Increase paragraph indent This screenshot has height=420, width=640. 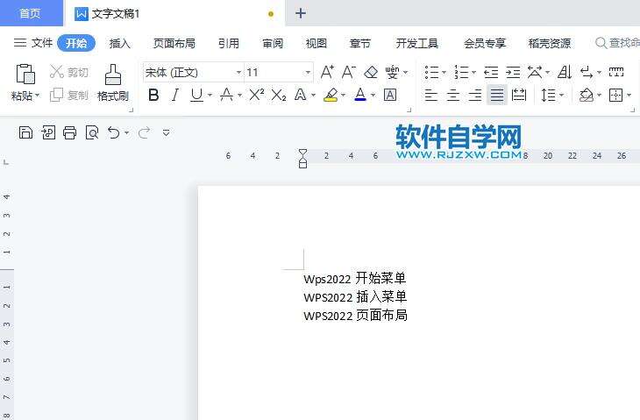[x=513, y=72]
